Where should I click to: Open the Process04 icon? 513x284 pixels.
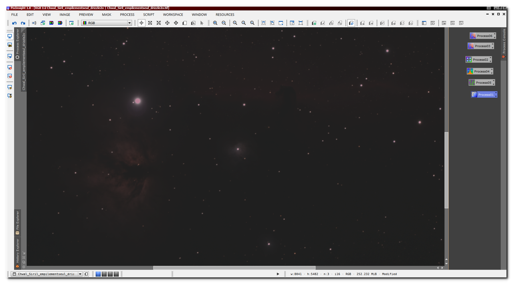480,71
